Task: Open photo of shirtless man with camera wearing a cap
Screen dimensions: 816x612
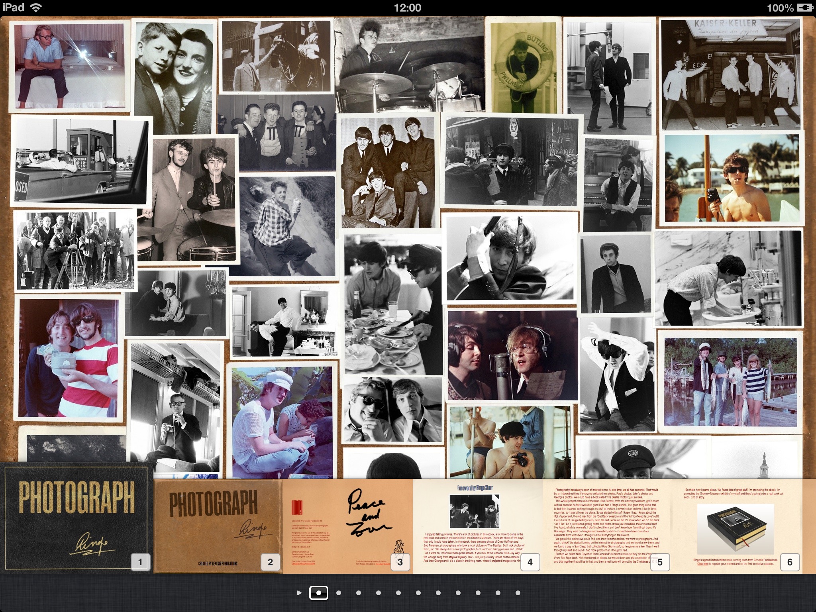Action: [511, 441]
